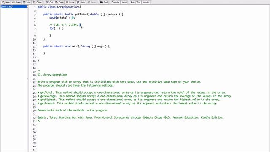Click the getTotal method name on line 3
The height and width of the screenshot is (152, 270).
click(x=81, y=14)
